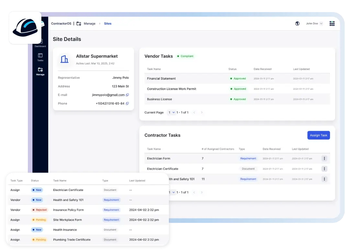The width and height of the screenshot is (350, 252).
Task: Click the # of Assigned Contractors header
Action: point(218,149)
